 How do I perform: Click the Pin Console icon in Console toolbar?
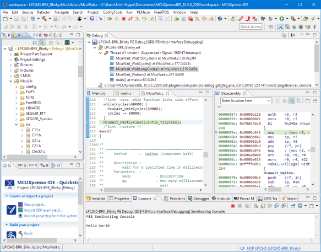coord(293,206)
